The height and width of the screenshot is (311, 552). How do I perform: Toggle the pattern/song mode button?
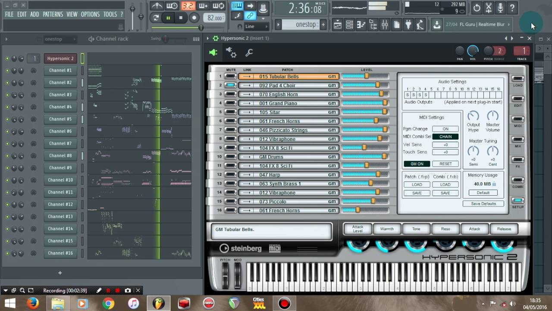[x=156, y=18]
